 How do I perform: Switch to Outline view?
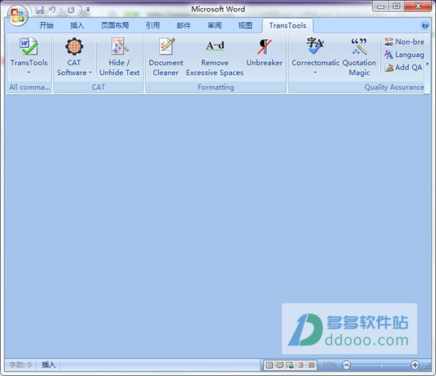[x=301, y=365]
